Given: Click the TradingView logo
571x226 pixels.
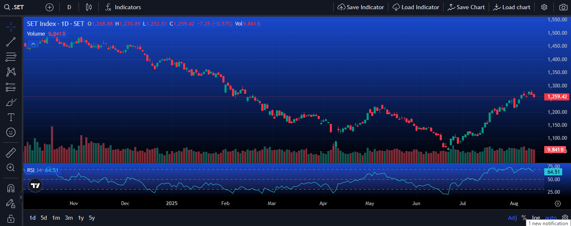Looking at the screenshot, I should 36,185.
